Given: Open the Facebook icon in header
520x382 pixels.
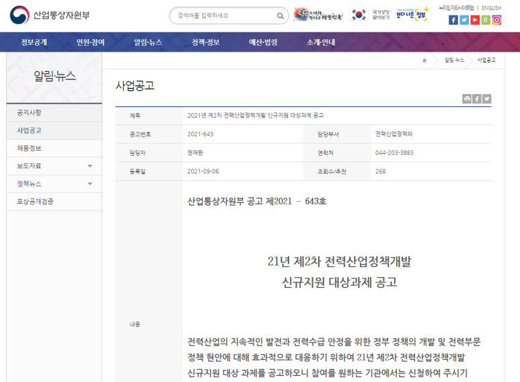Looking at the screenshot, I should point(453,20).
